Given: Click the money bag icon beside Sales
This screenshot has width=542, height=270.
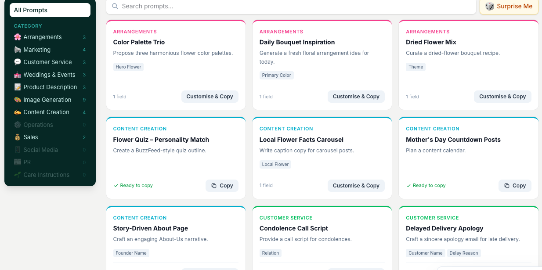Looking at the screenshot, I should click(x=18, y=137).
